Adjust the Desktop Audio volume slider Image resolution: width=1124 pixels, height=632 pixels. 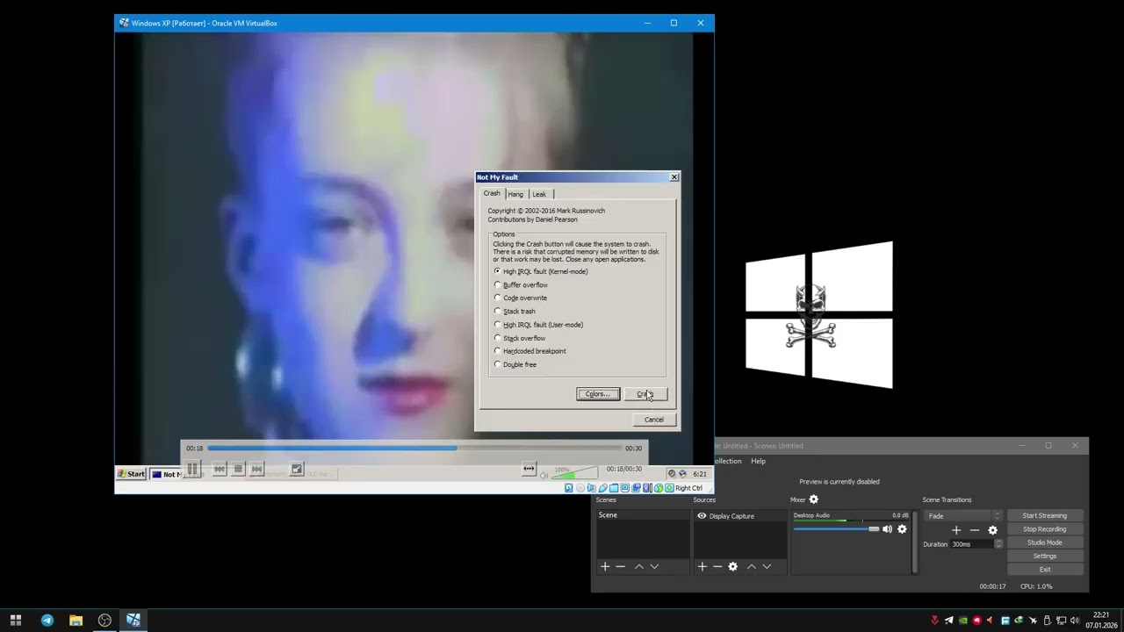pyautogui.click(x=836, y=529)
